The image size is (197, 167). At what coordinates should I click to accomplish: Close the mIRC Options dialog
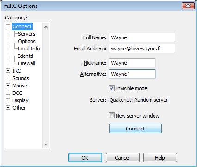click(188, 6)
